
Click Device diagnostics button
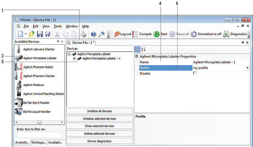(x=99, y=141)
